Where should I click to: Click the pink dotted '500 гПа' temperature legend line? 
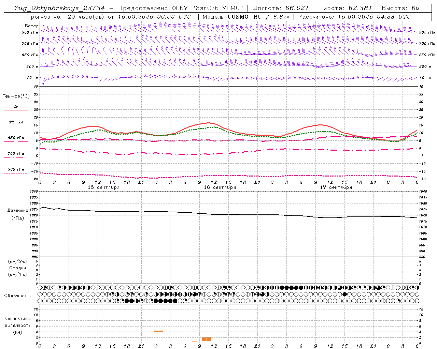point(15,173)
